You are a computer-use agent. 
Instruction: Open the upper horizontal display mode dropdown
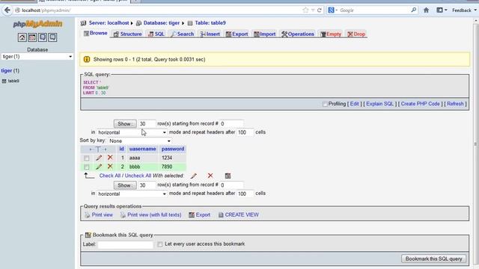pyautogui.click(x=132, y=132)
